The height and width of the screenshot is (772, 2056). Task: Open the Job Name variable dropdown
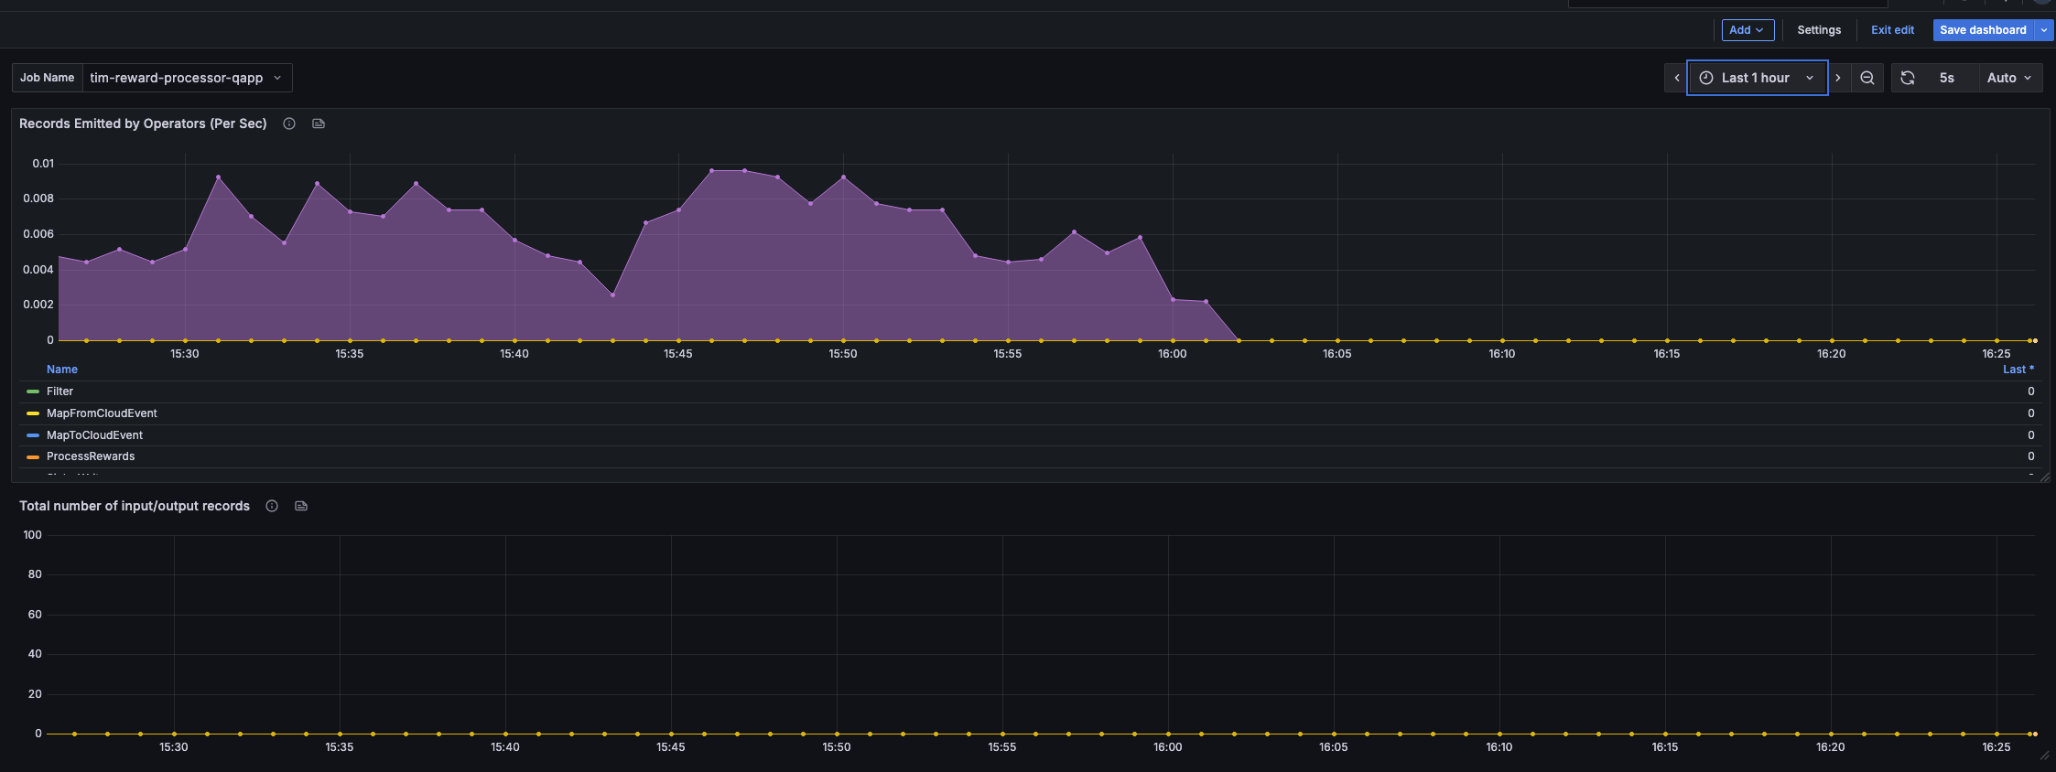coord(187,78)
